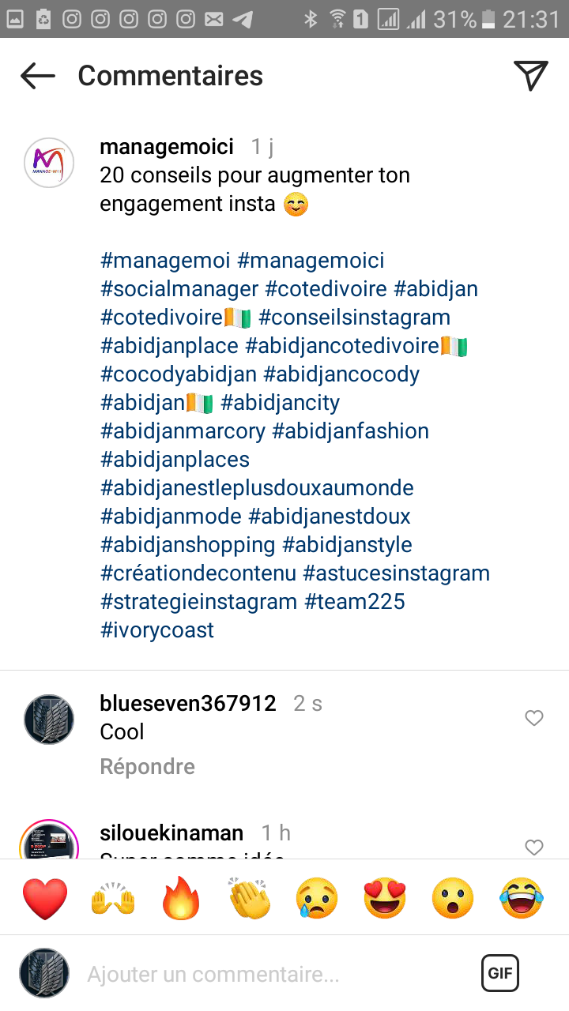
Task: Insert the fire emoji
Action: point(182,900)
